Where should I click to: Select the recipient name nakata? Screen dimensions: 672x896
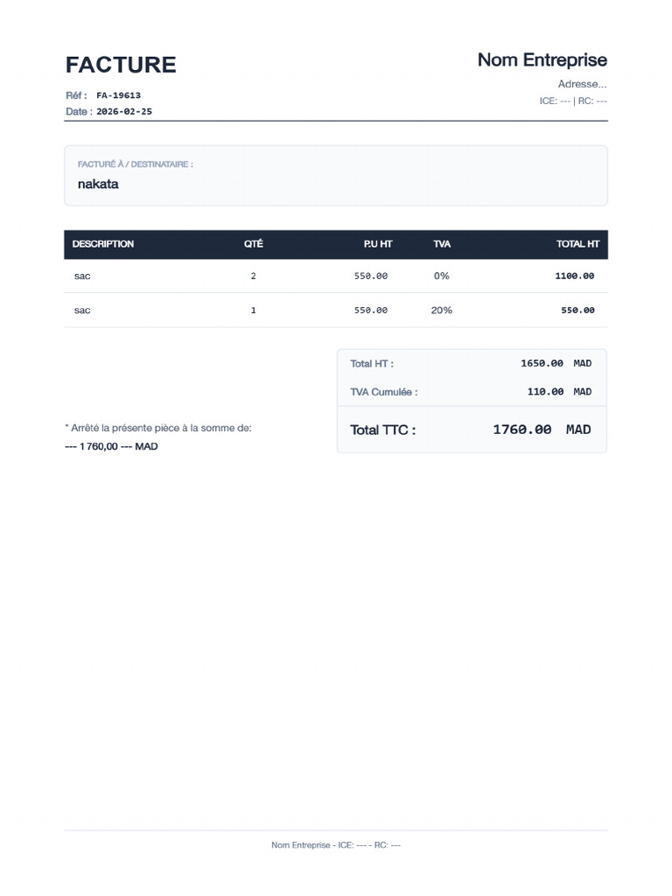tap(98, 184)
